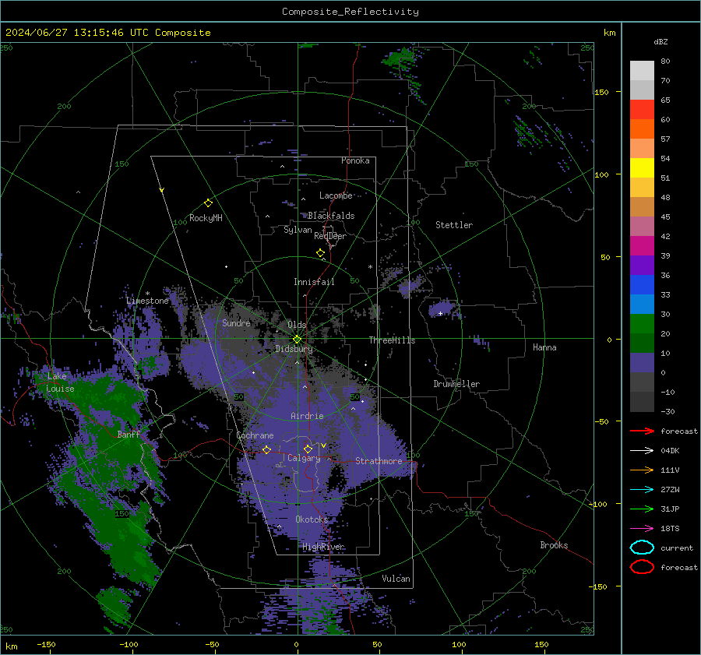Viewport: 701px width, 655px height.
Task: Click the green 31JP arrow icon
Action: (x=642, y=509)
